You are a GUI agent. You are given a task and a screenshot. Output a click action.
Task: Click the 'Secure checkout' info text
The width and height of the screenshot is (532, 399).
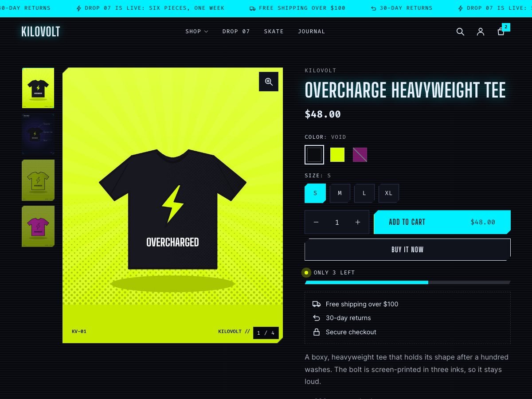pos(351,332)
